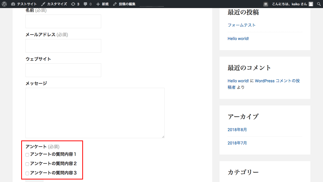Open 新規 menu in the admin bar

[x=105, y=4]
